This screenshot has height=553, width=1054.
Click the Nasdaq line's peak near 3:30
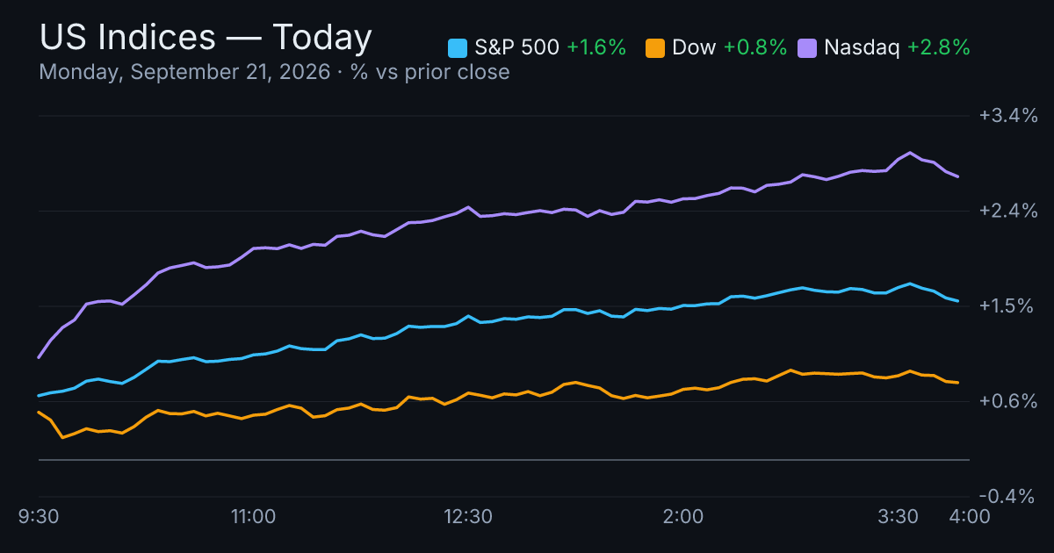[x=910, y=153]
